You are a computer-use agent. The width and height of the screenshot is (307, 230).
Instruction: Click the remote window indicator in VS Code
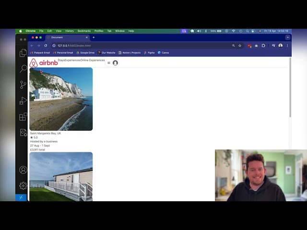(21, 197)
